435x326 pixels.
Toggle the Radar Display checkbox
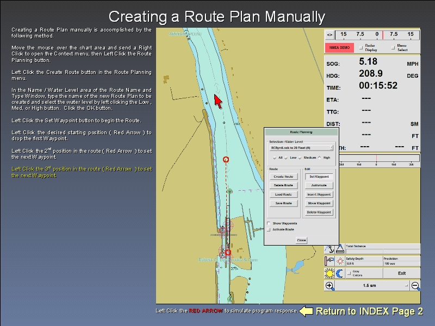click(361, 48)
